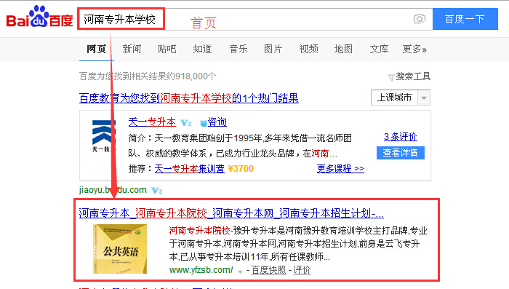Switch to the 贴吧 tab
Screen dimensions: 509x289
[167, 49]
